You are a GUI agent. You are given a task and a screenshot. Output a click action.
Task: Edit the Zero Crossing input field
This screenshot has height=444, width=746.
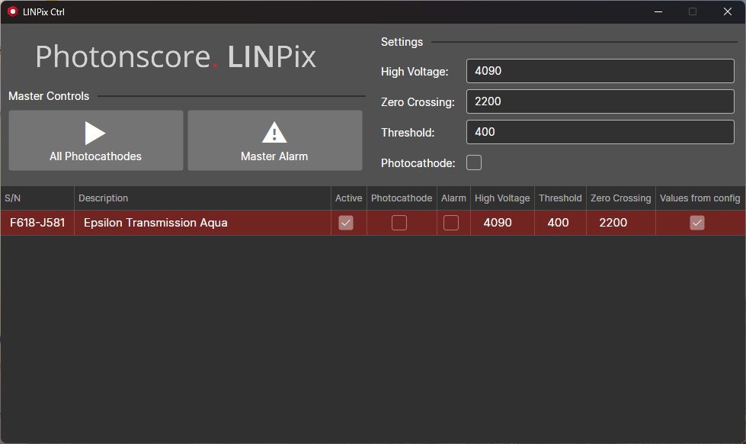[600, 101]
